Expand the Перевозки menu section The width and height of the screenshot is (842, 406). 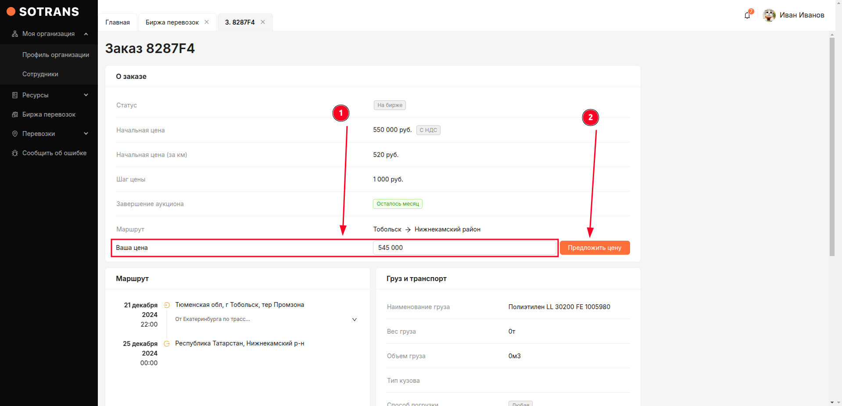click(x=86, y=134)
